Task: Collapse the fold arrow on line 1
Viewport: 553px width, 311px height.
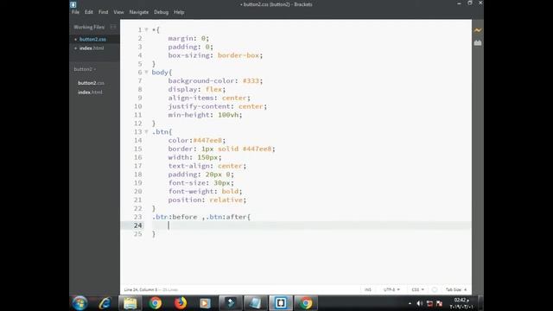Action: (146, 29)
